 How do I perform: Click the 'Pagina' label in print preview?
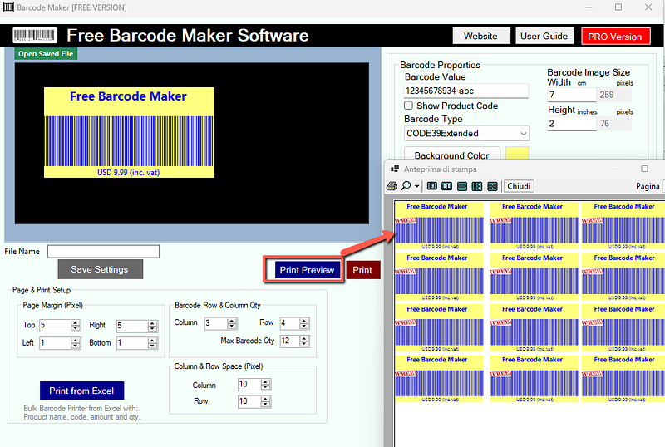648,186
